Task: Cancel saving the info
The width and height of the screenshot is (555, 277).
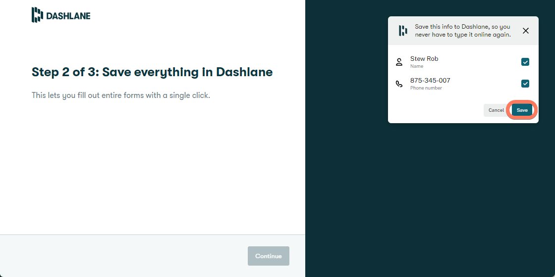Action: coord(496,110)
